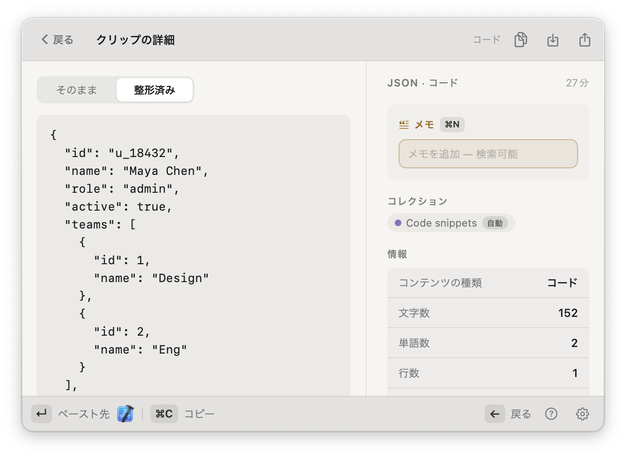Click the return key icon in bottom bar
The image size is (626, 457).
coord(41,414)
